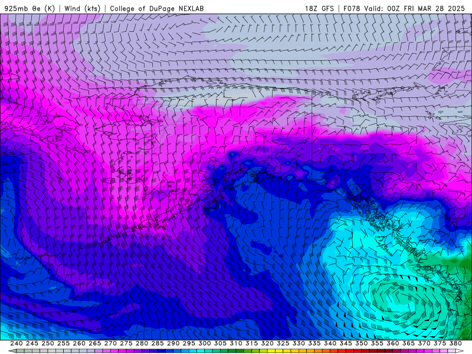Click the yellow legend swatch below 320
The image size is (472, 354).
click(x=271, y=351)
